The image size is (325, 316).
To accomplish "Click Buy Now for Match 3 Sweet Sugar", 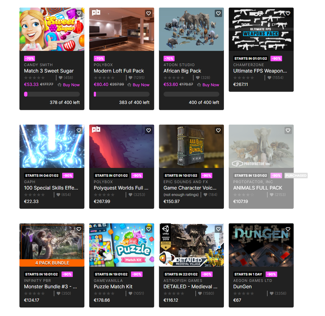I will coord(69,85).
